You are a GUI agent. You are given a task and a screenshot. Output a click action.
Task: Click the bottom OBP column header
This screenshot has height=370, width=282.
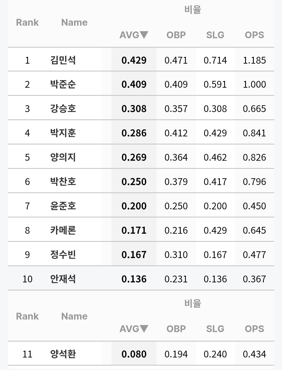176,329
